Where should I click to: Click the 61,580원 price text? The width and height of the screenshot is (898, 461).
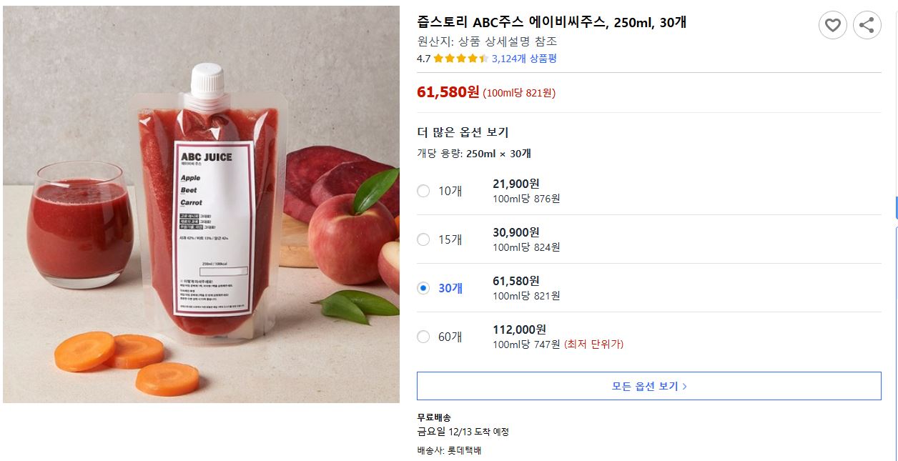point(445,93)
